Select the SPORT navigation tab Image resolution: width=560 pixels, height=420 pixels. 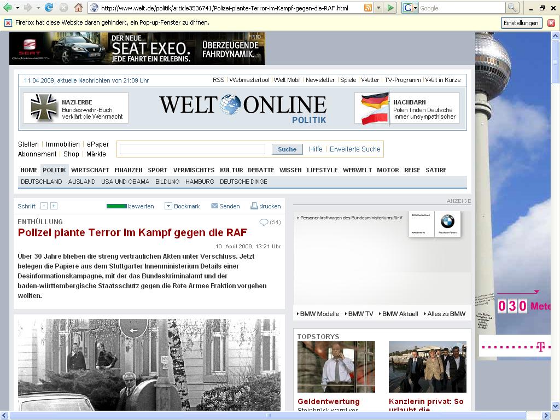pos(157,171)
